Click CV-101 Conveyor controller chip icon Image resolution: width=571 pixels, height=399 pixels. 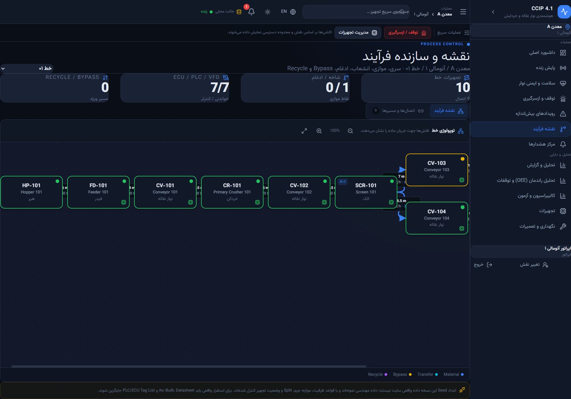coord(191,202)
